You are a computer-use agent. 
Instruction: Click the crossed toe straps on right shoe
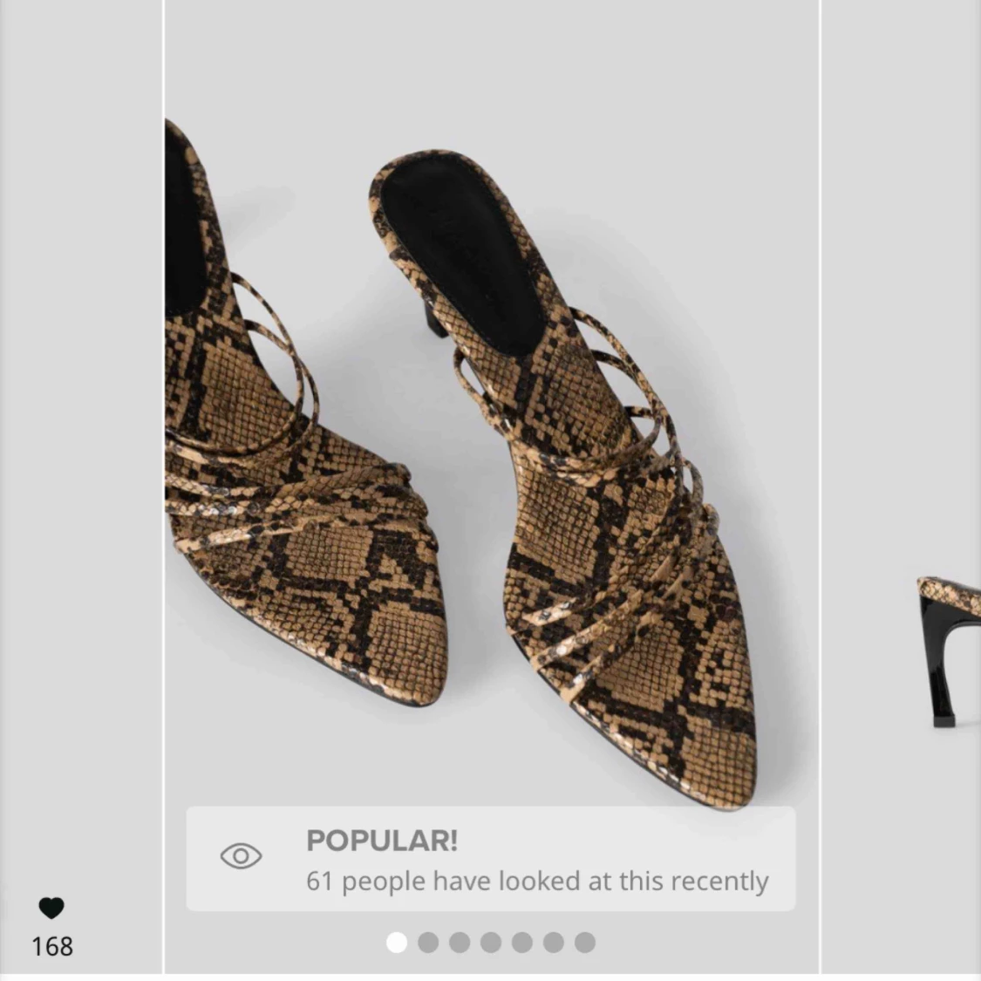tap(619, 582)
